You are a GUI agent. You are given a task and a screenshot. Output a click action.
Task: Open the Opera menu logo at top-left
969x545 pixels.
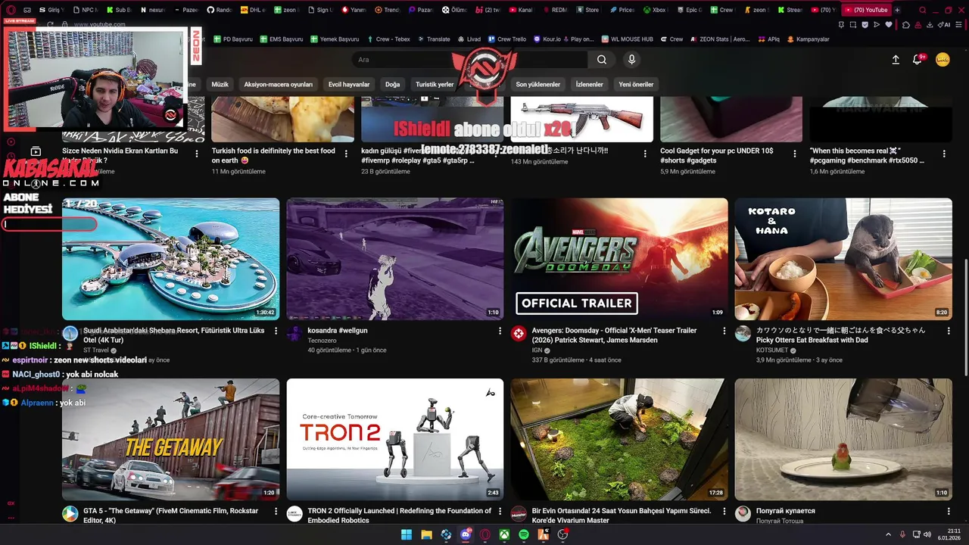(x=11, y=10)
